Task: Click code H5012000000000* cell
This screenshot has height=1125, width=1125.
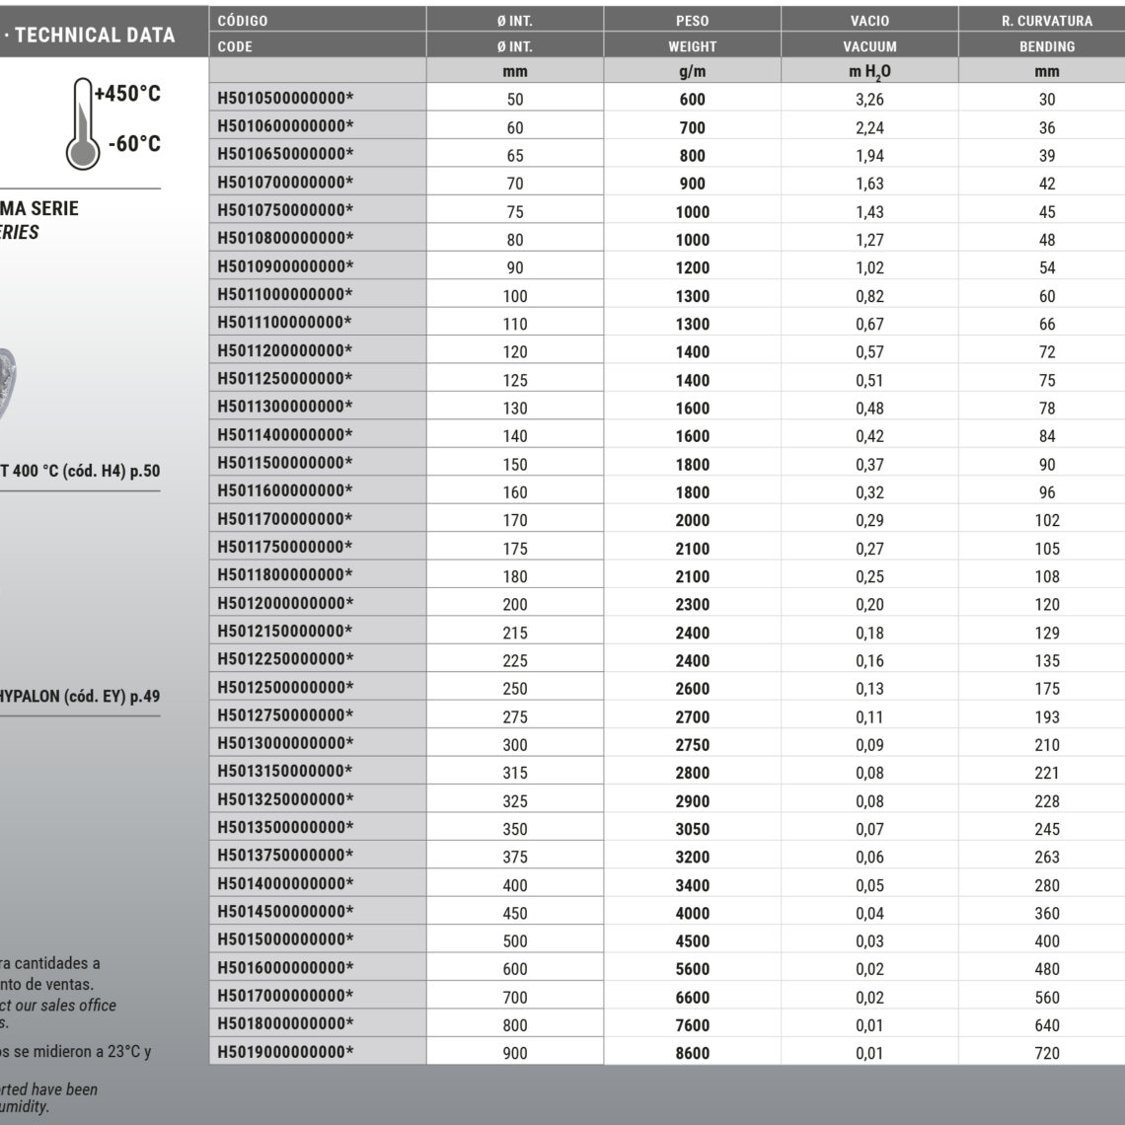Action: (x=284, y=603)
